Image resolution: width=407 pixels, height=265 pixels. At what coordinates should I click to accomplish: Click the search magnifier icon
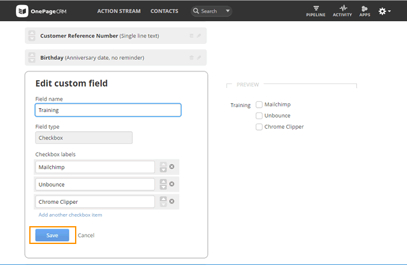point(196,11)
